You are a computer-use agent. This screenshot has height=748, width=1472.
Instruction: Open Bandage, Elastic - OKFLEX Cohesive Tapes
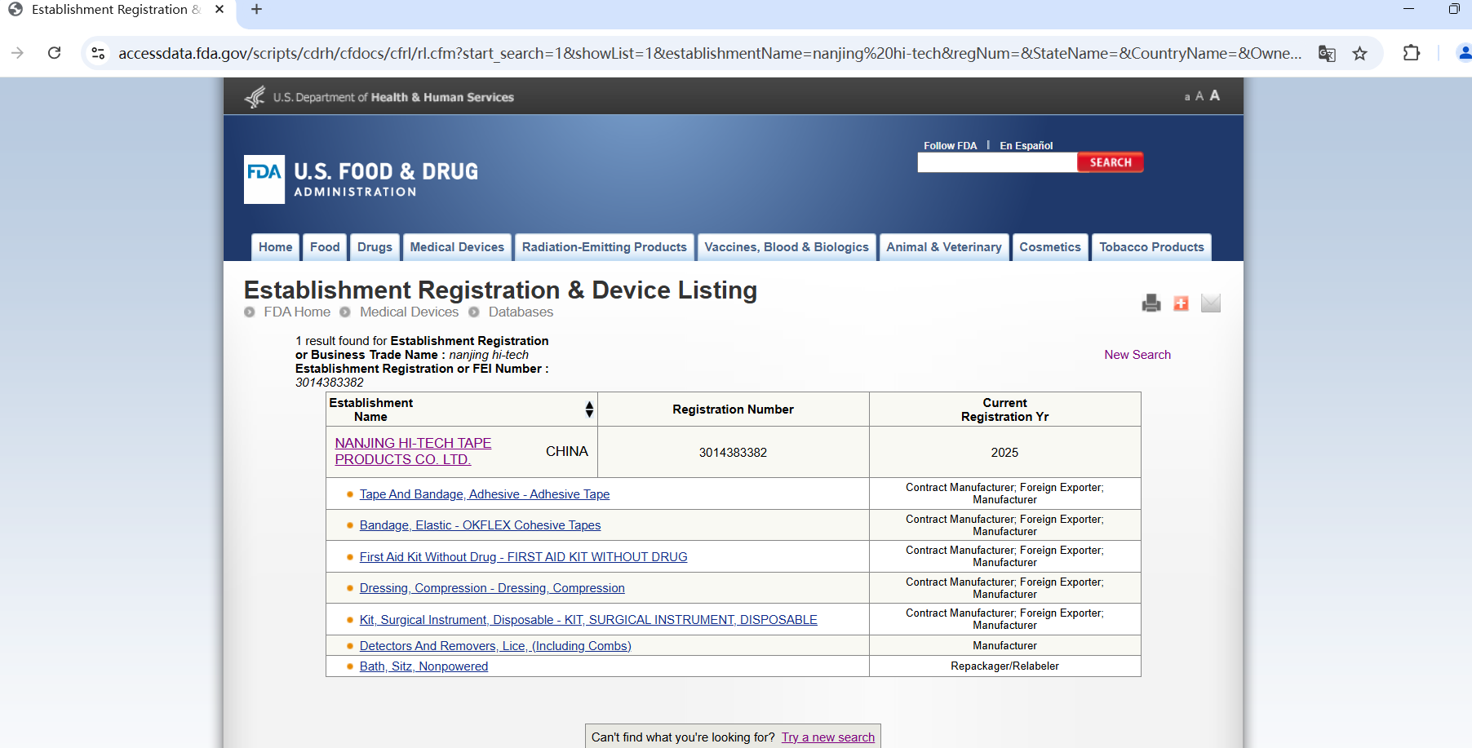pos(480,525)
